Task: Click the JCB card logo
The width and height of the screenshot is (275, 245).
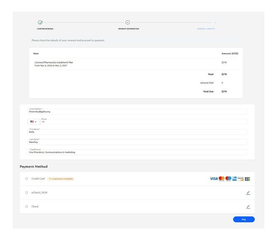Action: pyautogui.click(x=248, y=179)
